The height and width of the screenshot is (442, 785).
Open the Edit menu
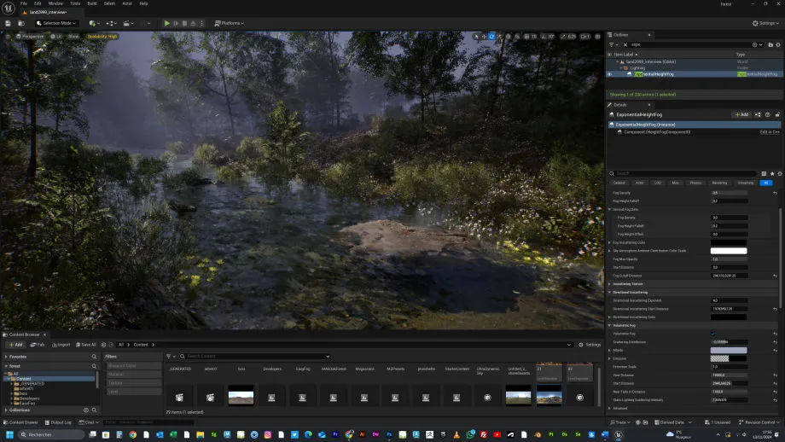pos(38,3)
